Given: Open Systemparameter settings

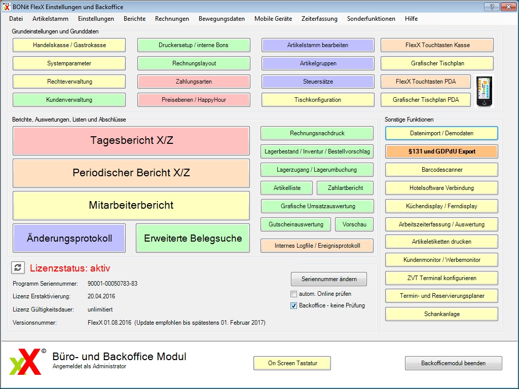Looking at the screenshot, I should [69, 63].
